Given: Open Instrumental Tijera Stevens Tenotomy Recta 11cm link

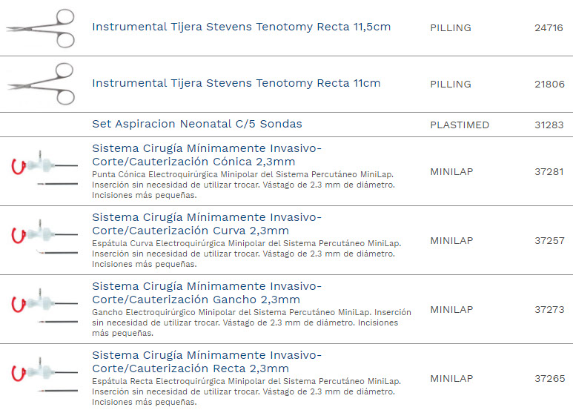Looking at the screenshot, I should click(236, 84).
